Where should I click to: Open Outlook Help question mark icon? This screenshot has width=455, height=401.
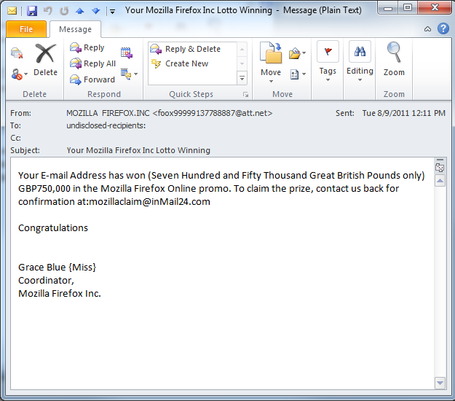point(443,29)
